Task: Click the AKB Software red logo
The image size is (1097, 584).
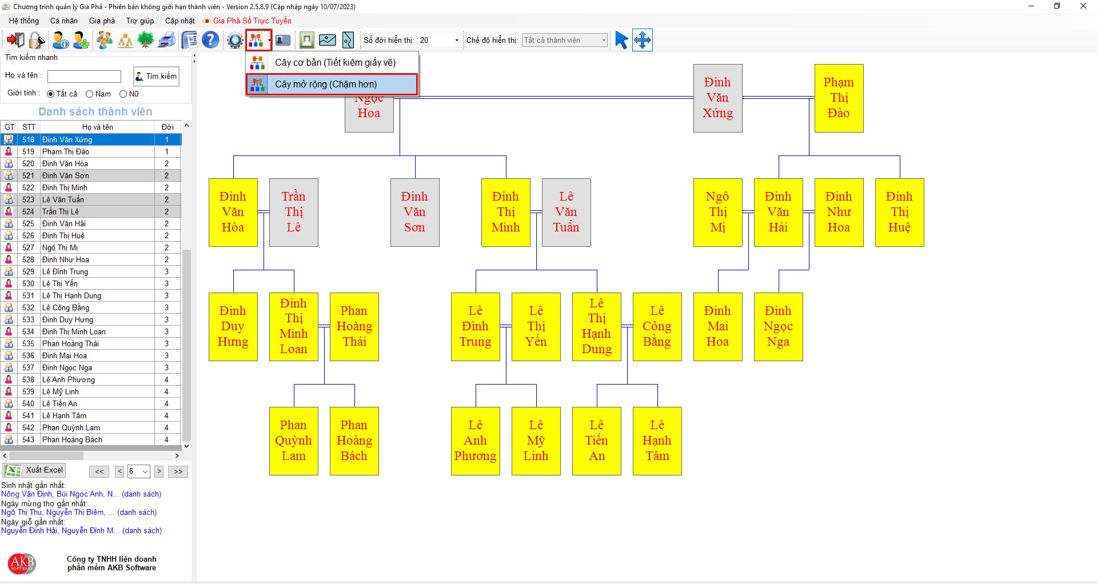Action: 22,563
